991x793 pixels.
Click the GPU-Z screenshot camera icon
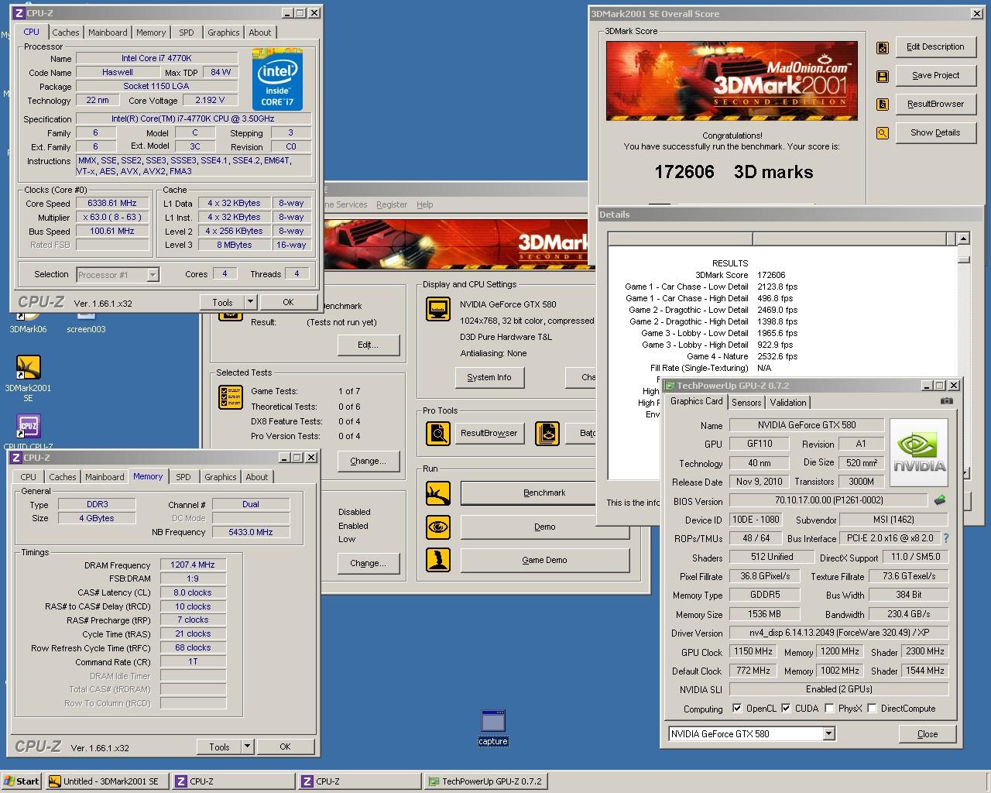(x=946, y=401)
